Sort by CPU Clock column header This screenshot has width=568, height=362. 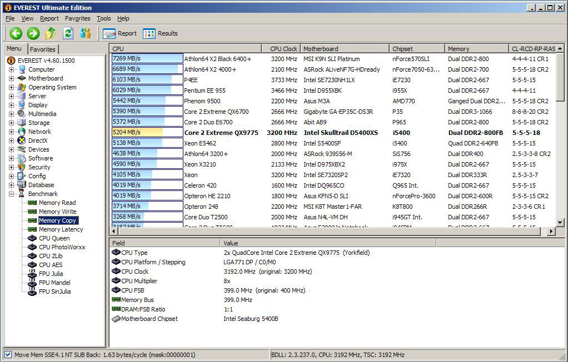click(281, 48)
